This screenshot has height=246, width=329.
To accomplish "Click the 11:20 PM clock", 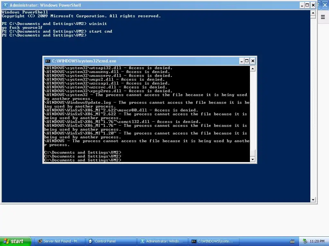I will [x=317, y=241].
